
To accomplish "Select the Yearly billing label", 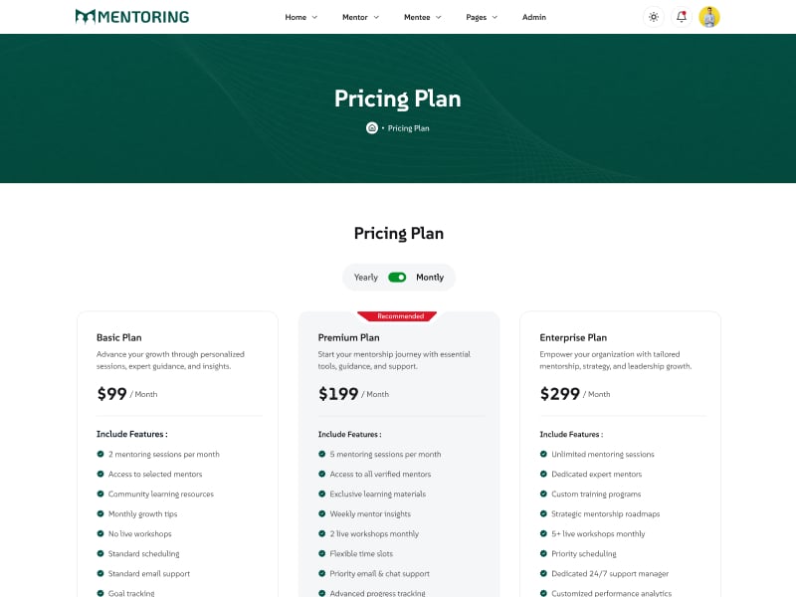I will (366, 278).
